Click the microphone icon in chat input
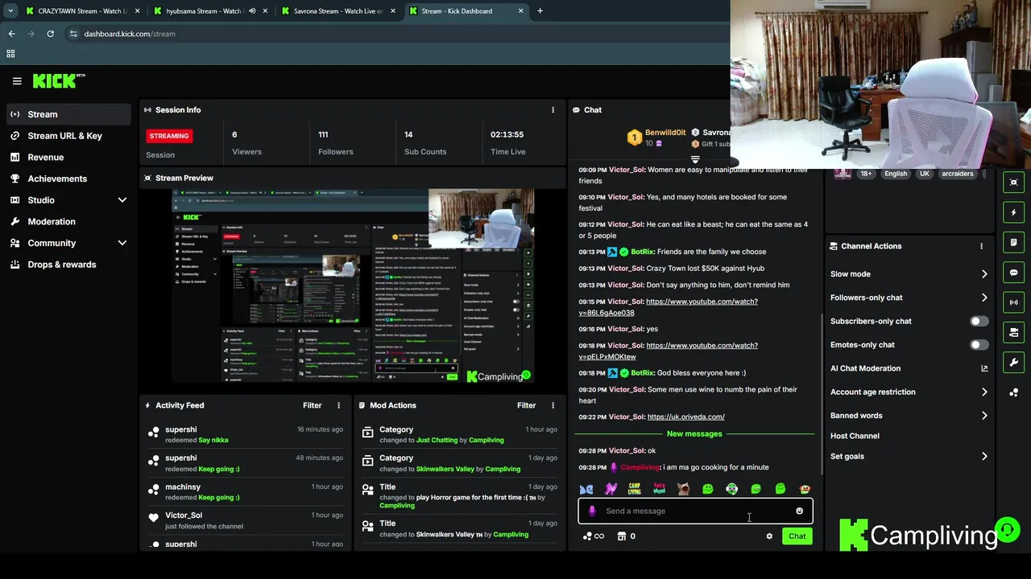The image size is (1031, 579). [x=592, y=511]
